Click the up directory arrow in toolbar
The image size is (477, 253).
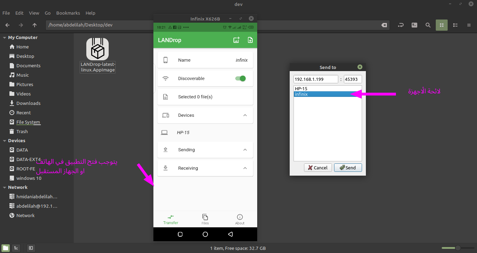34,25
